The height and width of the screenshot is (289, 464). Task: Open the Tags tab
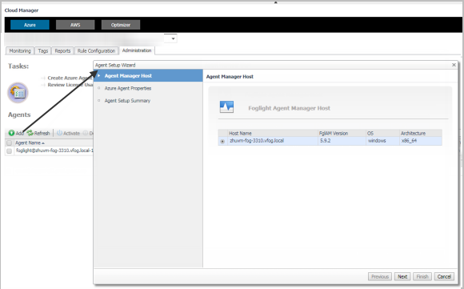tap(43, 51)
